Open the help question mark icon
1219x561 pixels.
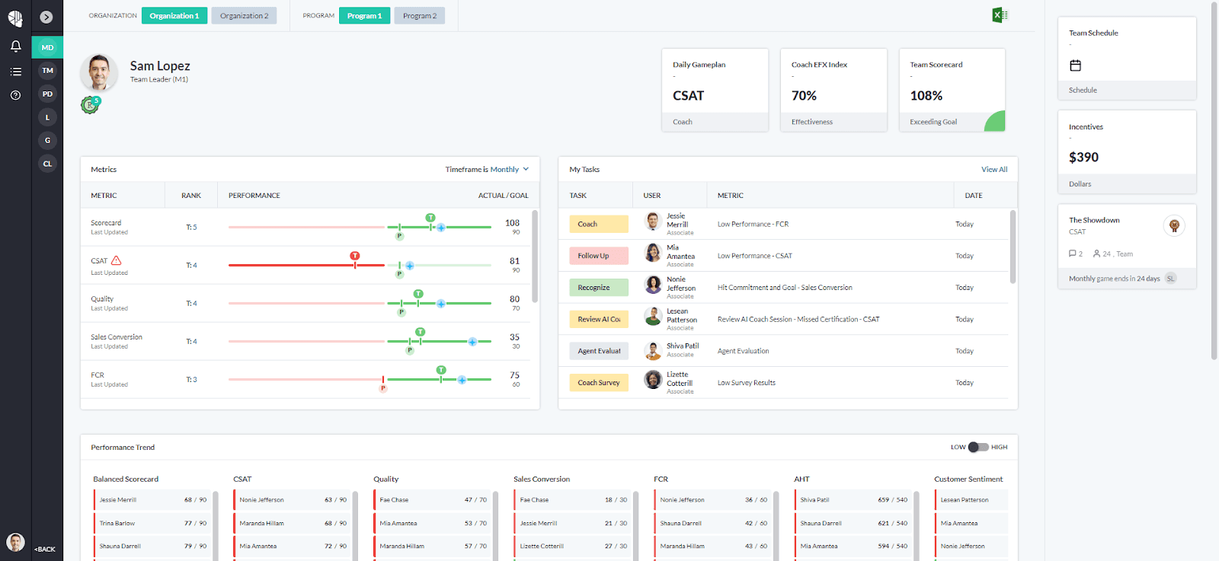(15, 95)
